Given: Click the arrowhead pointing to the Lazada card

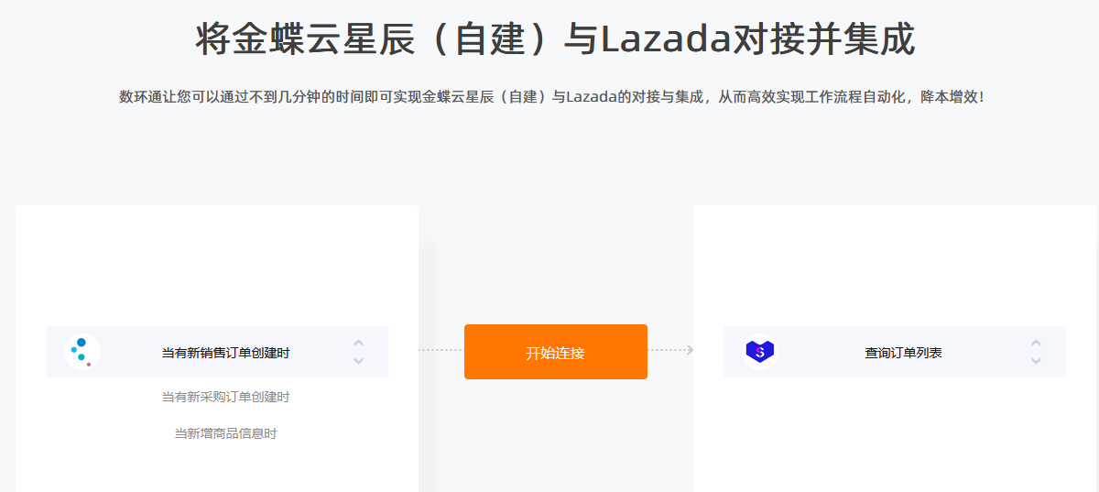Looking at the screenshot, I should (690, 350).
